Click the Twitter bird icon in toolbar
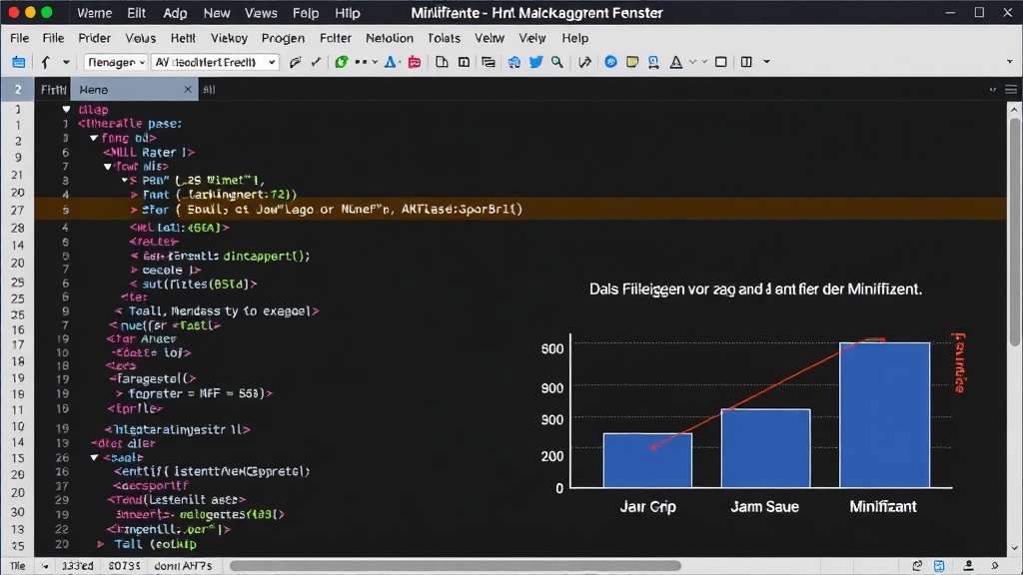The height and width of the screenshot is (575, 1023). pos(535,62)
